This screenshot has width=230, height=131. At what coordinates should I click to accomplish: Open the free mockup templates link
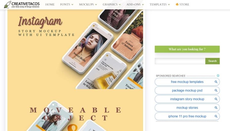coord(187,82)
